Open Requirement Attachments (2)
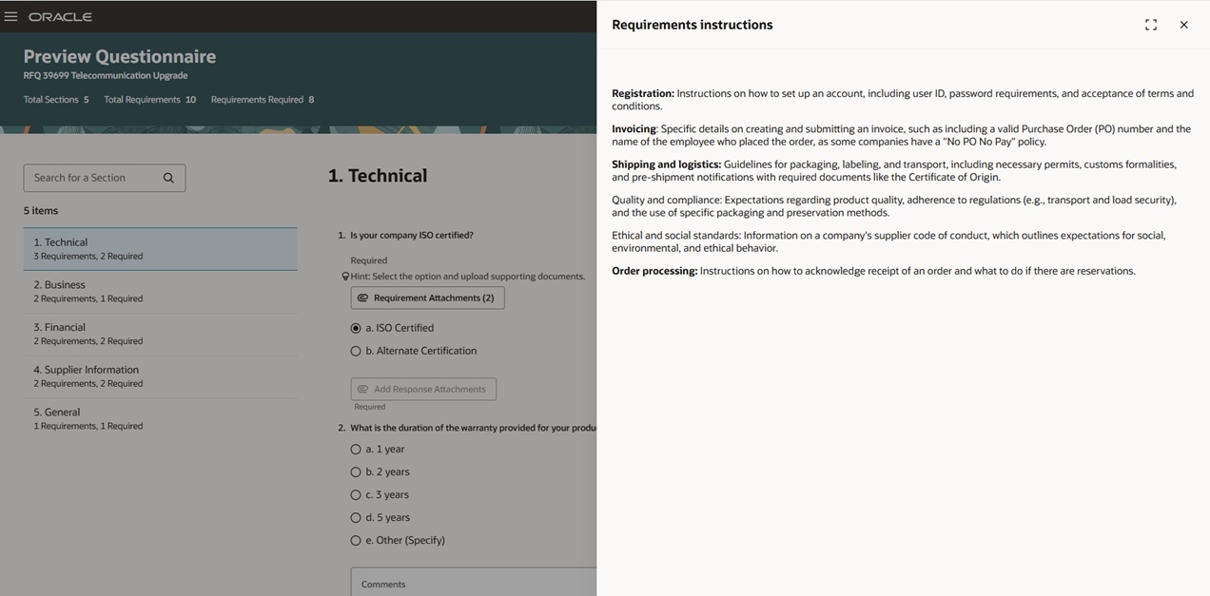 (x=426, y=298)
